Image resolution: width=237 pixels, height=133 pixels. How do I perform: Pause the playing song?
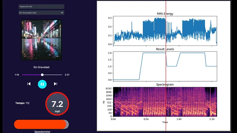click(x=42, y=84)
